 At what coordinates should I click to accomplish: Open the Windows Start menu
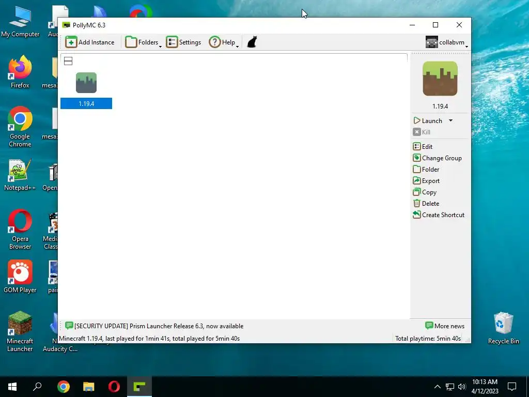tap(12, 387)
